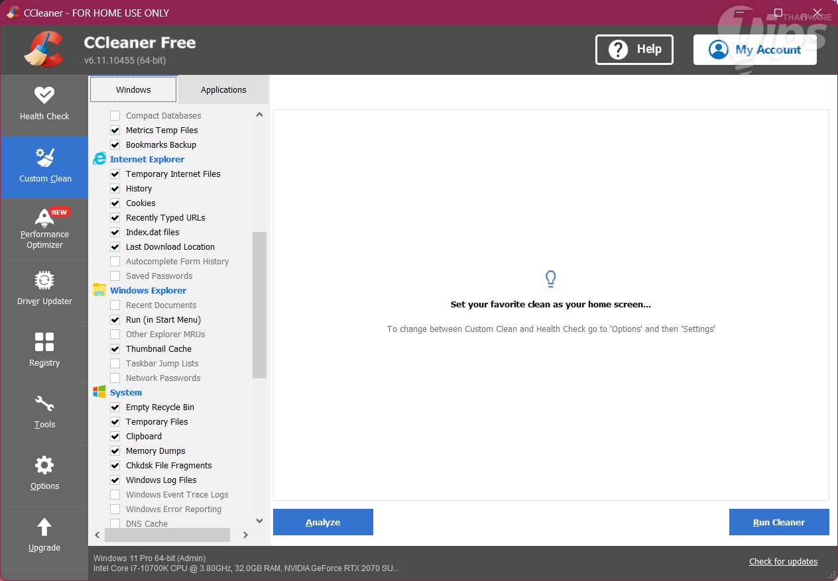This screenshot has width=838, height=581.
Task: Uncheck Chkdsk File Fragments
Action: (x=115, y=465)
